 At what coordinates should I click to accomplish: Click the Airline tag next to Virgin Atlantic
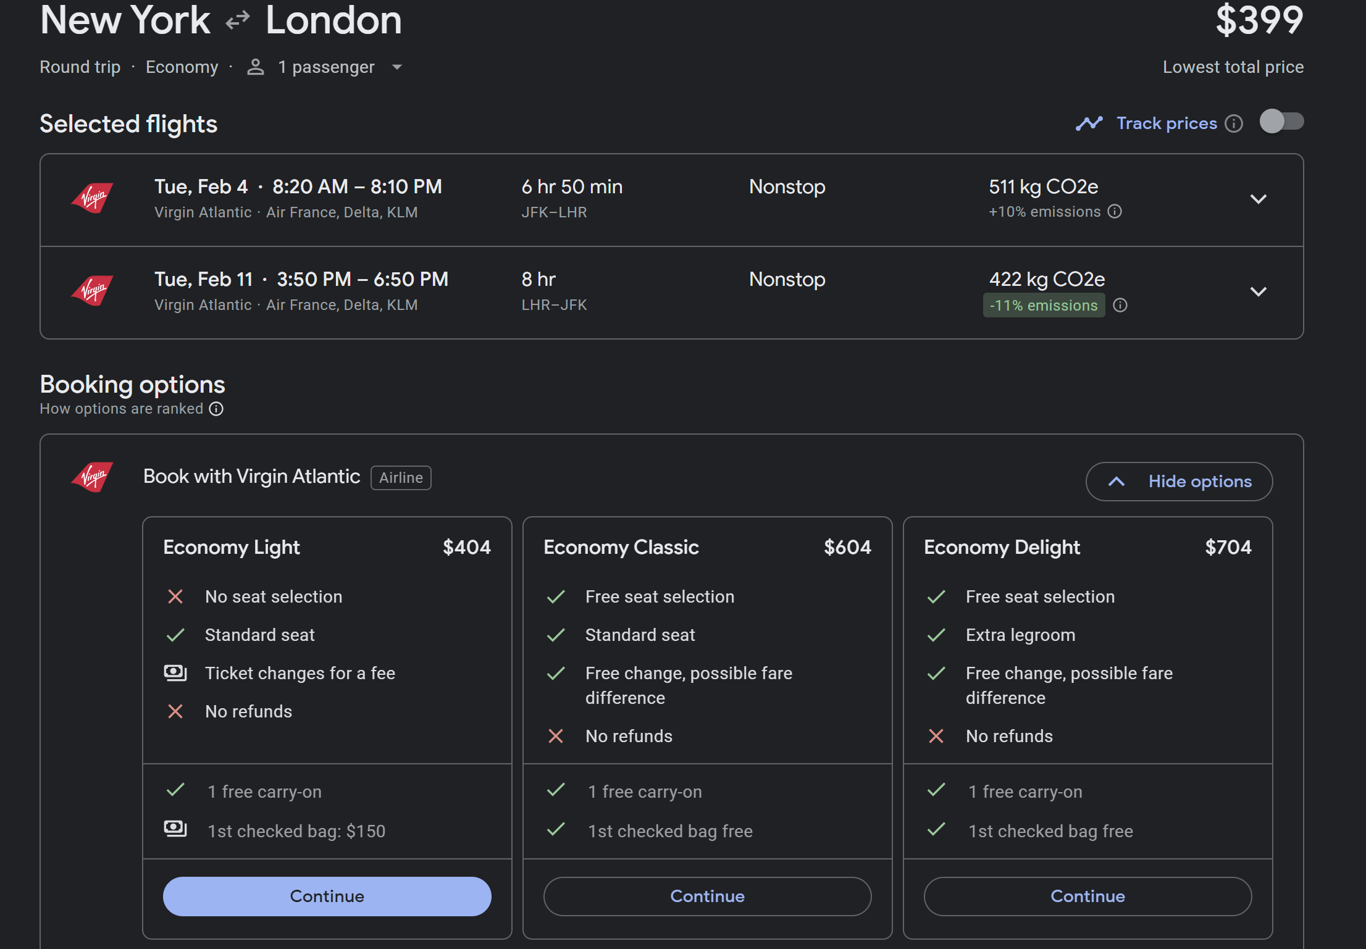click(401, 477)
